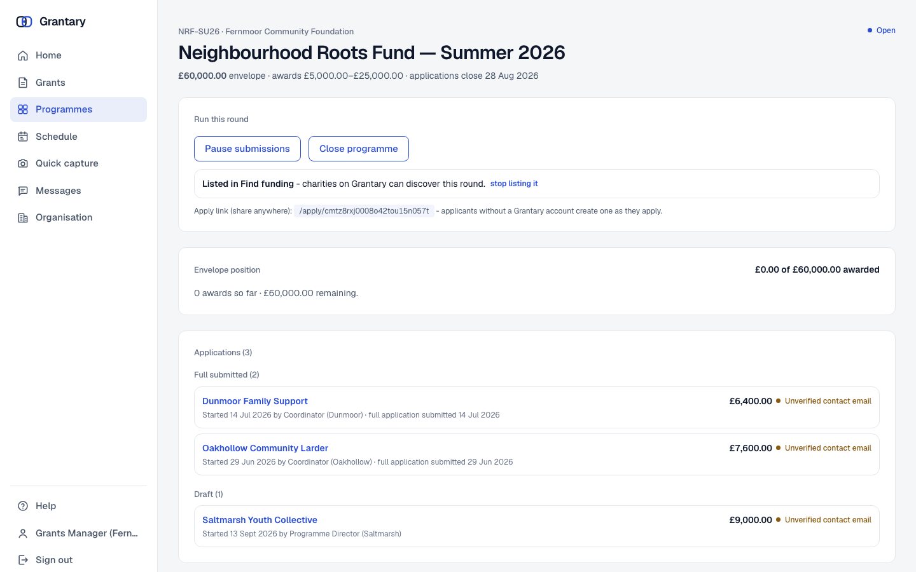Click the Help question mark icon

pyautogui.click(x=23, y=506)
